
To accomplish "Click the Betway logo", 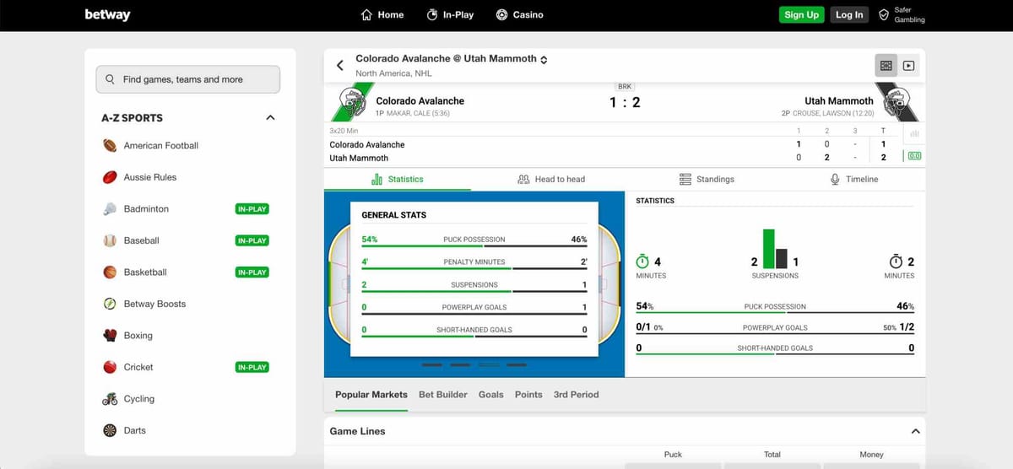I will click(107, 14).
